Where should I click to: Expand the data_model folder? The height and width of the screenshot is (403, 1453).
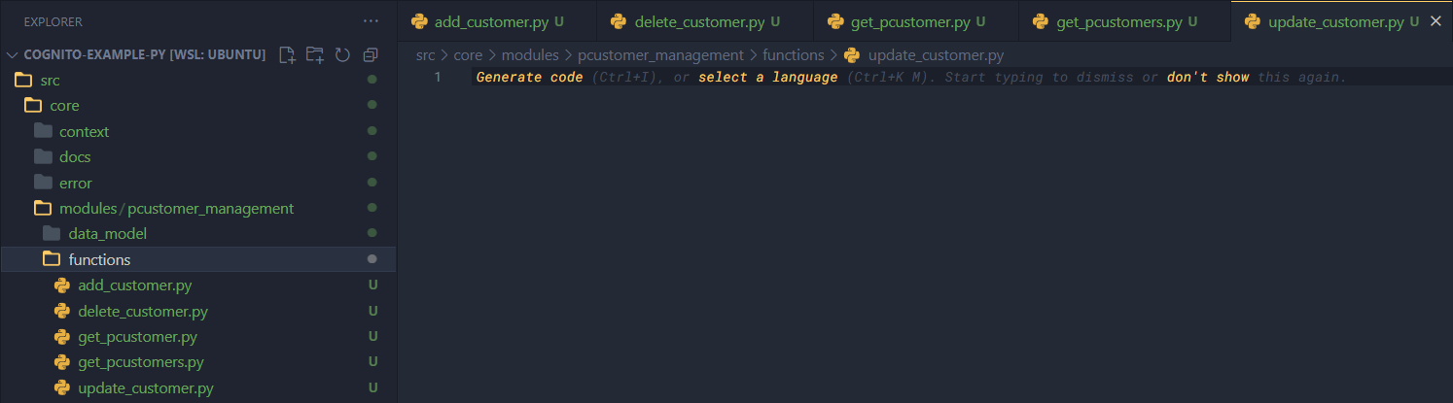coord(107,233)
